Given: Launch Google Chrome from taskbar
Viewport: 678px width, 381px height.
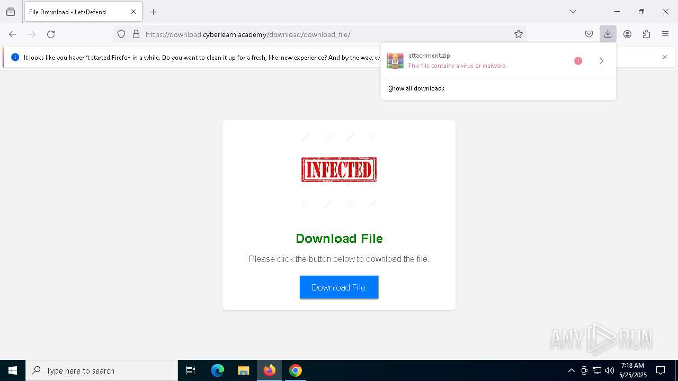Looking at the screenshot, I should point(296,370).
